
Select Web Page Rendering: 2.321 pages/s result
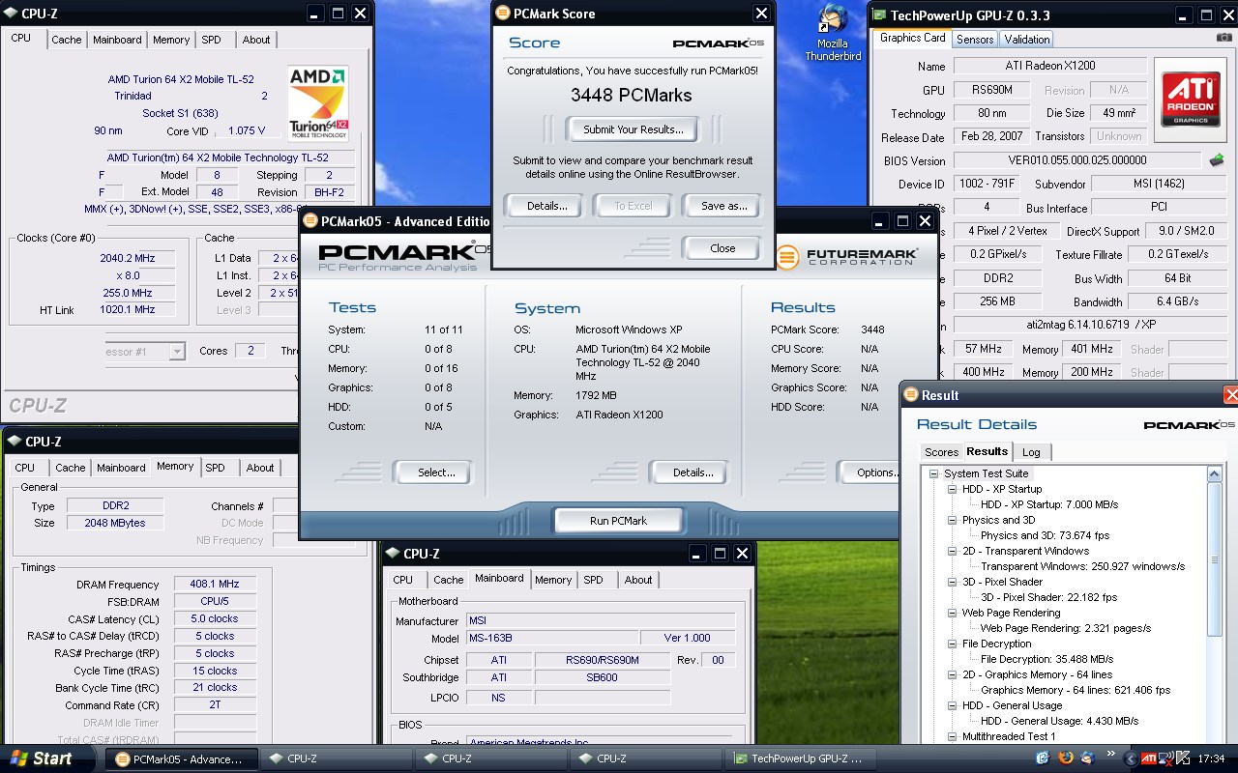point(1066,628)
